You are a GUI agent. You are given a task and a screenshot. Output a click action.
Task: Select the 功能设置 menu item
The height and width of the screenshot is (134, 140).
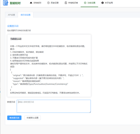90,3
